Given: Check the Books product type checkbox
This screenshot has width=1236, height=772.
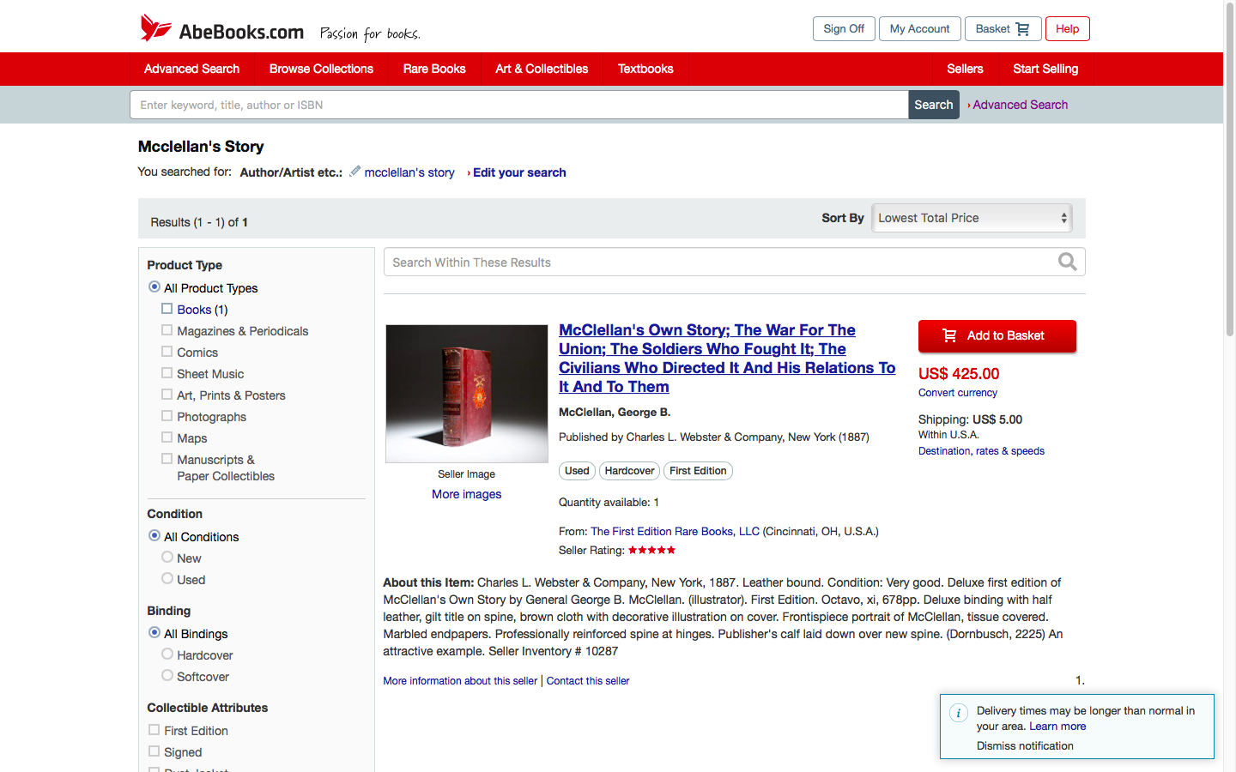Looking at the screenshot, I should [167, 309].
